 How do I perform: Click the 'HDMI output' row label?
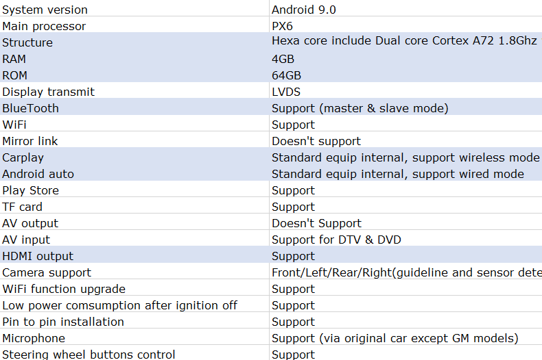pos(38,256)
